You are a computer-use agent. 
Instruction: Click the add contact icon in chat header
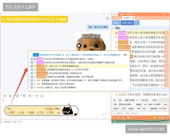[107, 18]
